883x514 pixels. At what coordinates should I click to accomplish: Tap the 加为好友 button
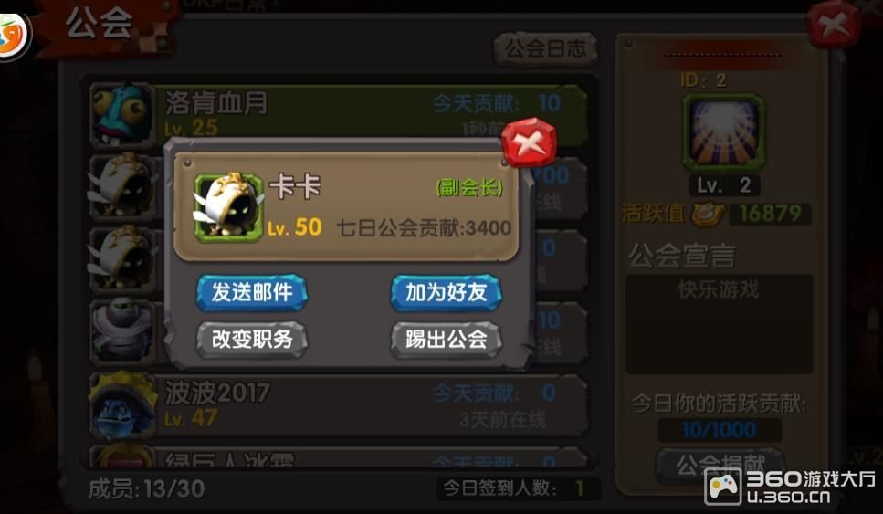tap(446, 292)
